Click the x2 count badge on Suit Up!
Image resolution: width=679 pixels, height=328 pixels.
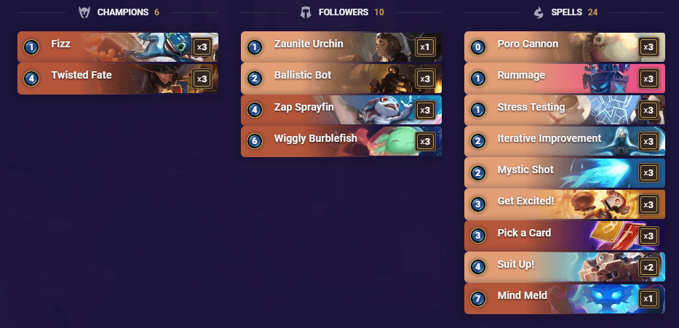click(648, 267)
